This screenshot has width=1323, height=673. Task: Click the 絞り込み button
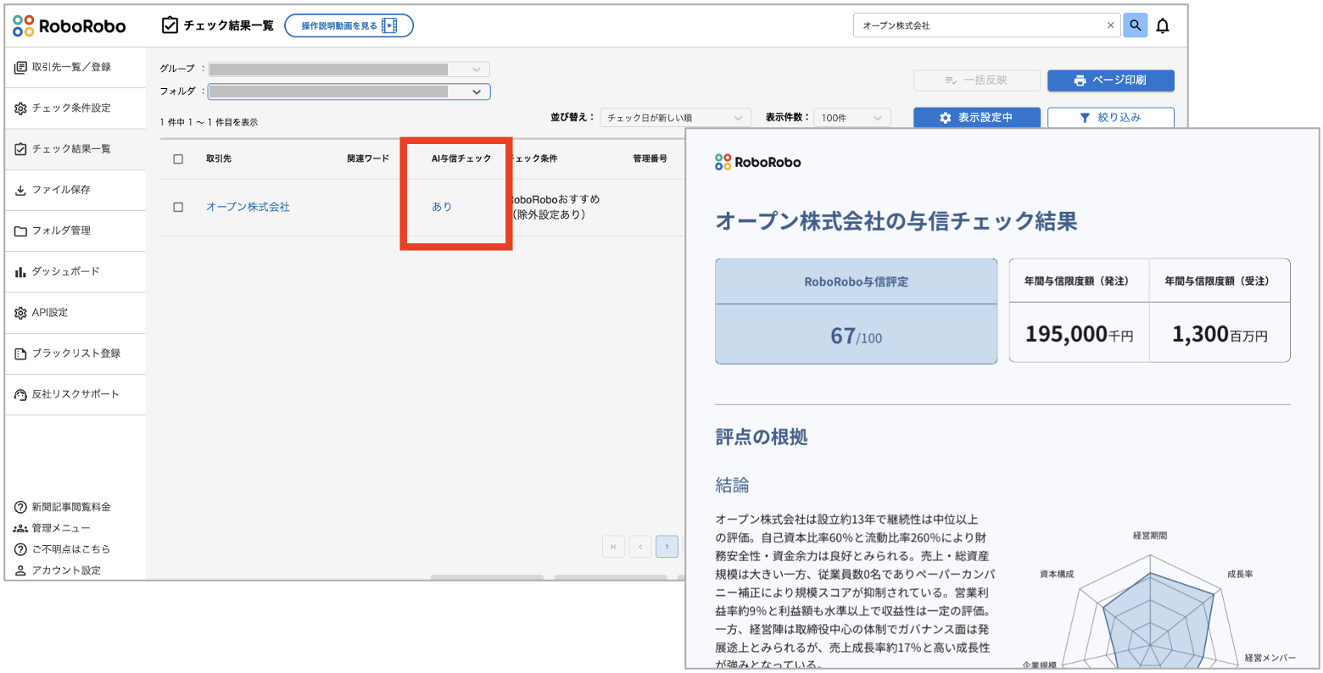click(x=1111, y=118)
